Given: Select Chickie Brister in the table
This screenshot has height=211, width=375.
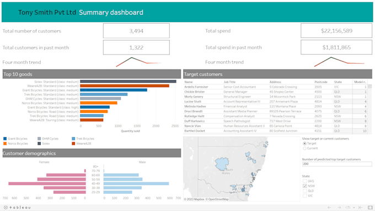Looking at the screenshot, I should (x=195, y=92).
